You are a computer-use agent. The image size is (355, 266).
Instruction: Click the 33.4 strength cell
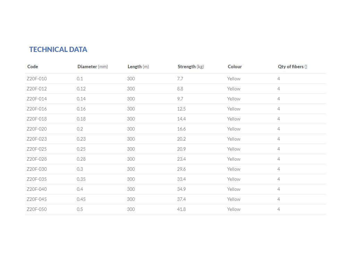(x=181, y=179)
